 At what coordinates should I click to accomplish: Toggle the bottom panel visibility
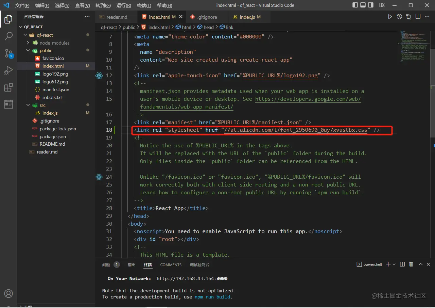363,5
